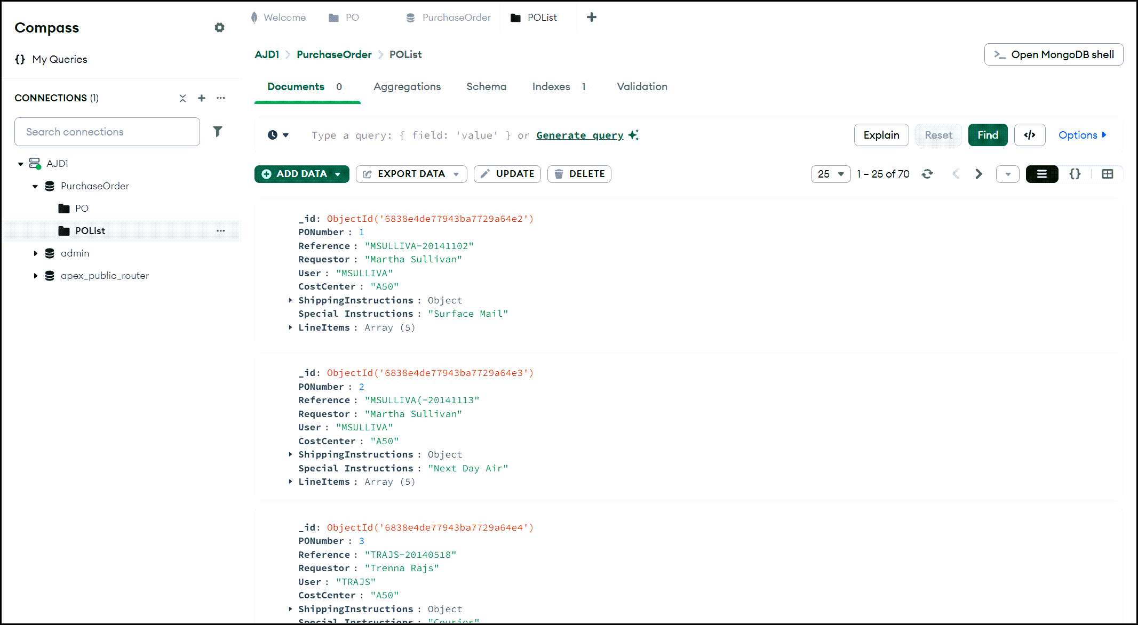Open POList collection options ellipsis
Viewport: 1138px width, 625px height.
pyautogui.click(x=221, y=231)
